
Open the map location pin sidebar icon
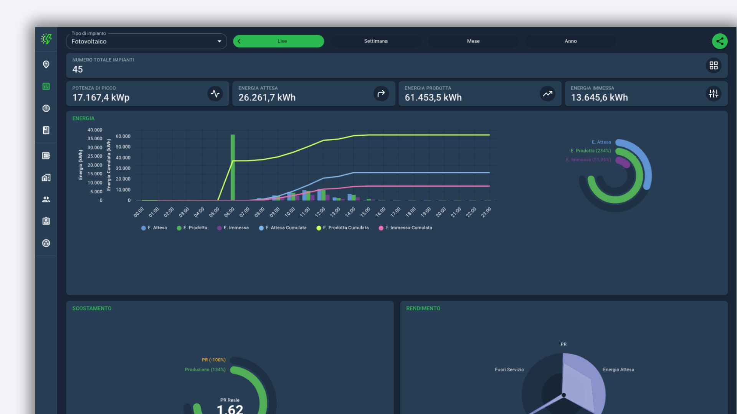point(46,64)
